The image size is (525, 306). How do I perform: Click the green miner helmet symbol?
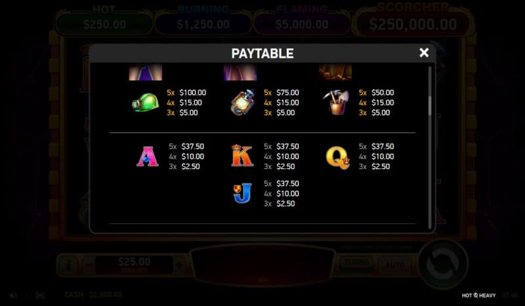tap(145, 102)
